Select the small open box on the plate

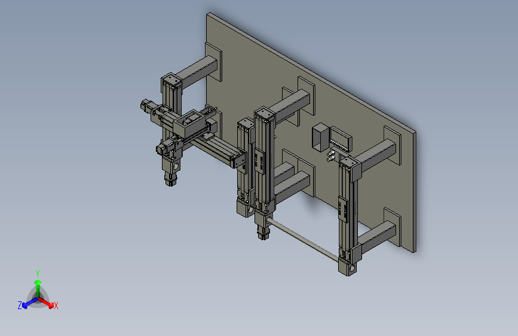click(x=320, y=138)
